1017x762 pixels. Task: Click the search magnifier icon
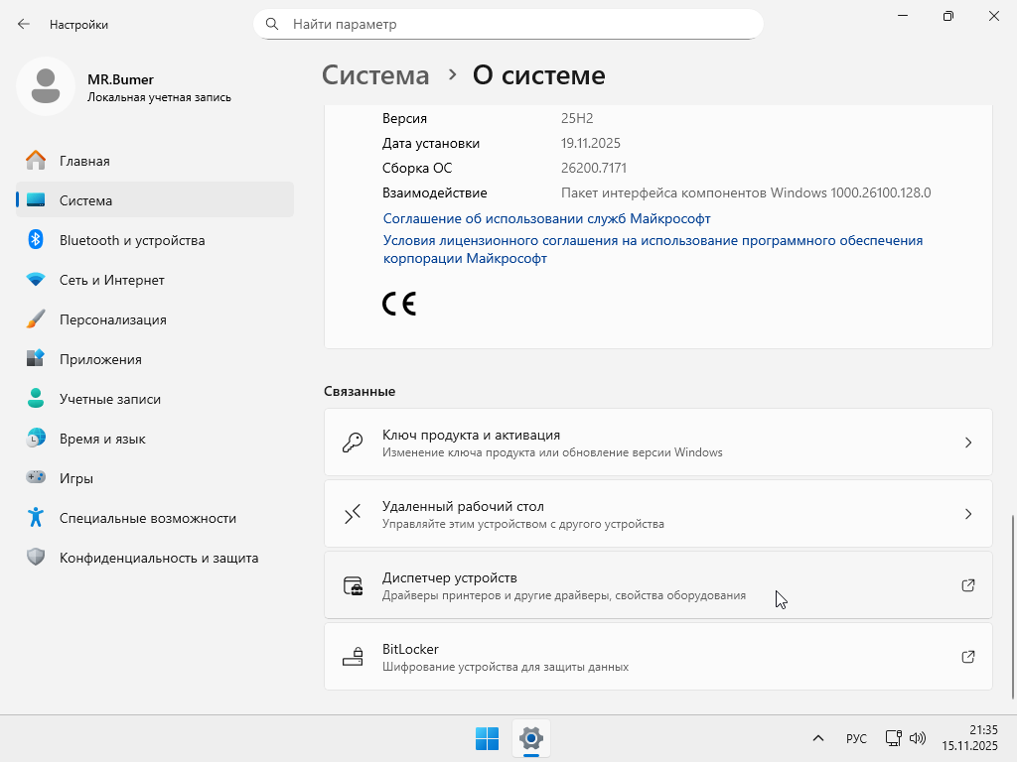click(271, 24)
